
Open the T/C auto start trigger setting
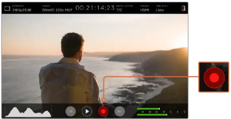coord(124,8)
